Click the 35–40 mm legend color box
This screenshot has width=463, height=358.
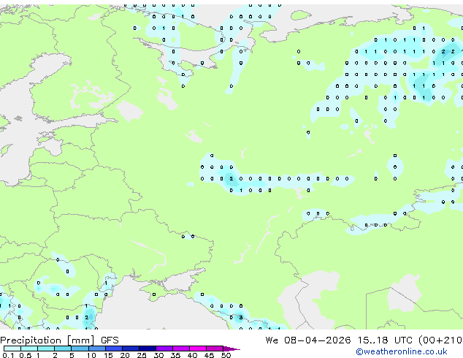[x=180, y=349]
